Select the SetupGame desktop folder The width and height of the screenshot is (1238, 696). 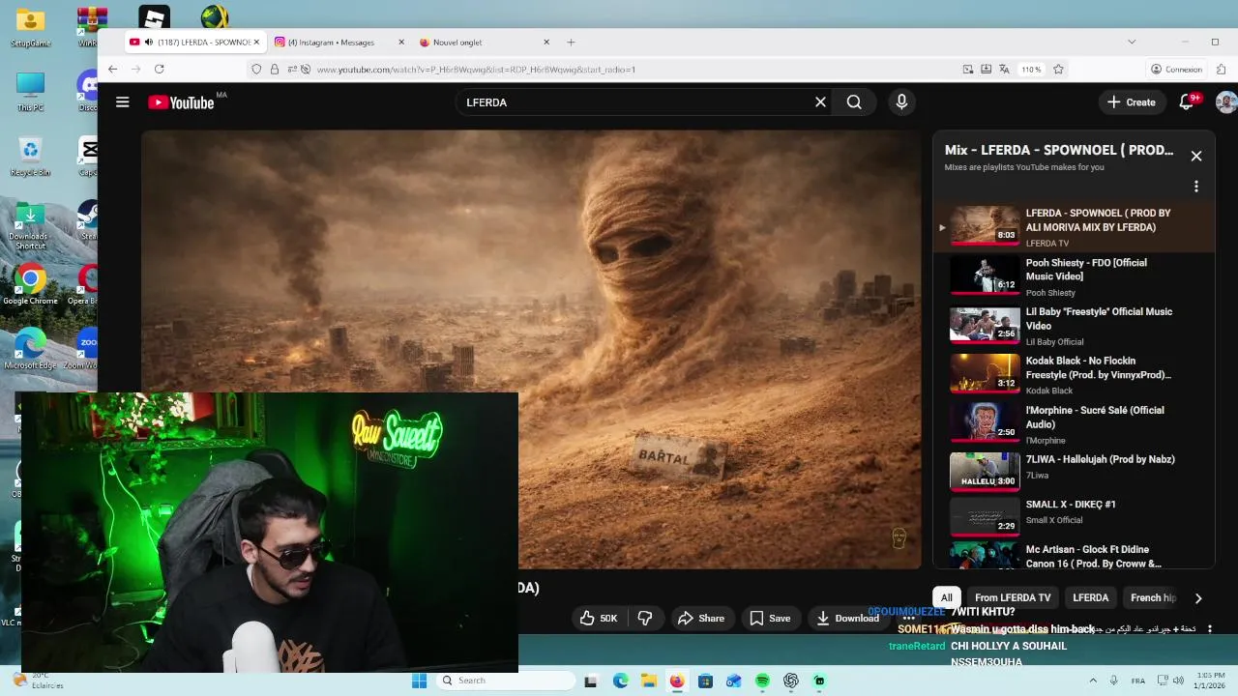coord(30,27)
